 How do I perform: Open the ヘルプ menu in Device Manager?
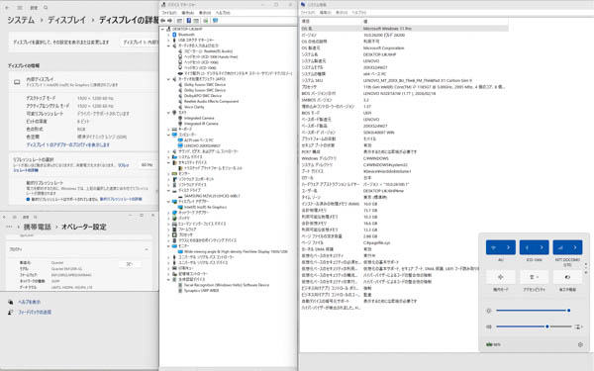(x=223, y=13)
